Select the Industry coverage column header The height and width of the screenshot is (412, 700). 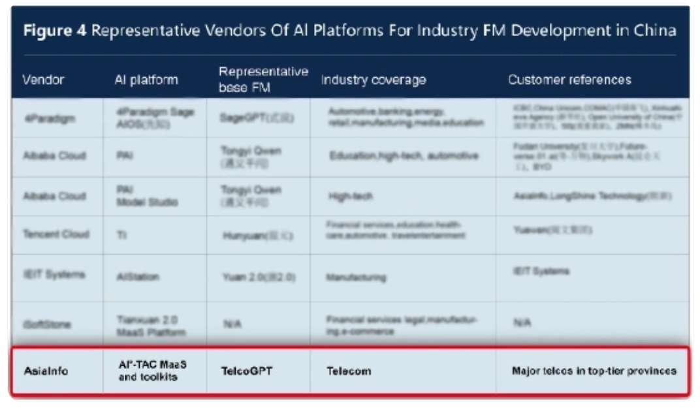(x=373, y=80)
